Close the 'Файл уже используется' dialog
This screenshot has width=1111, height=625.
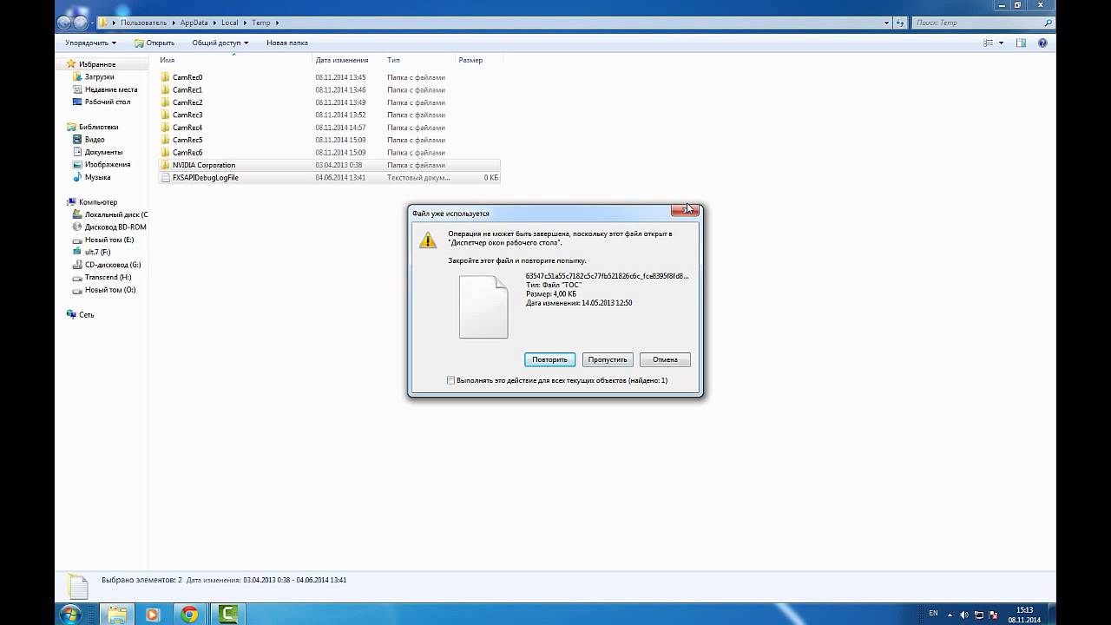(x=684, y=211)
